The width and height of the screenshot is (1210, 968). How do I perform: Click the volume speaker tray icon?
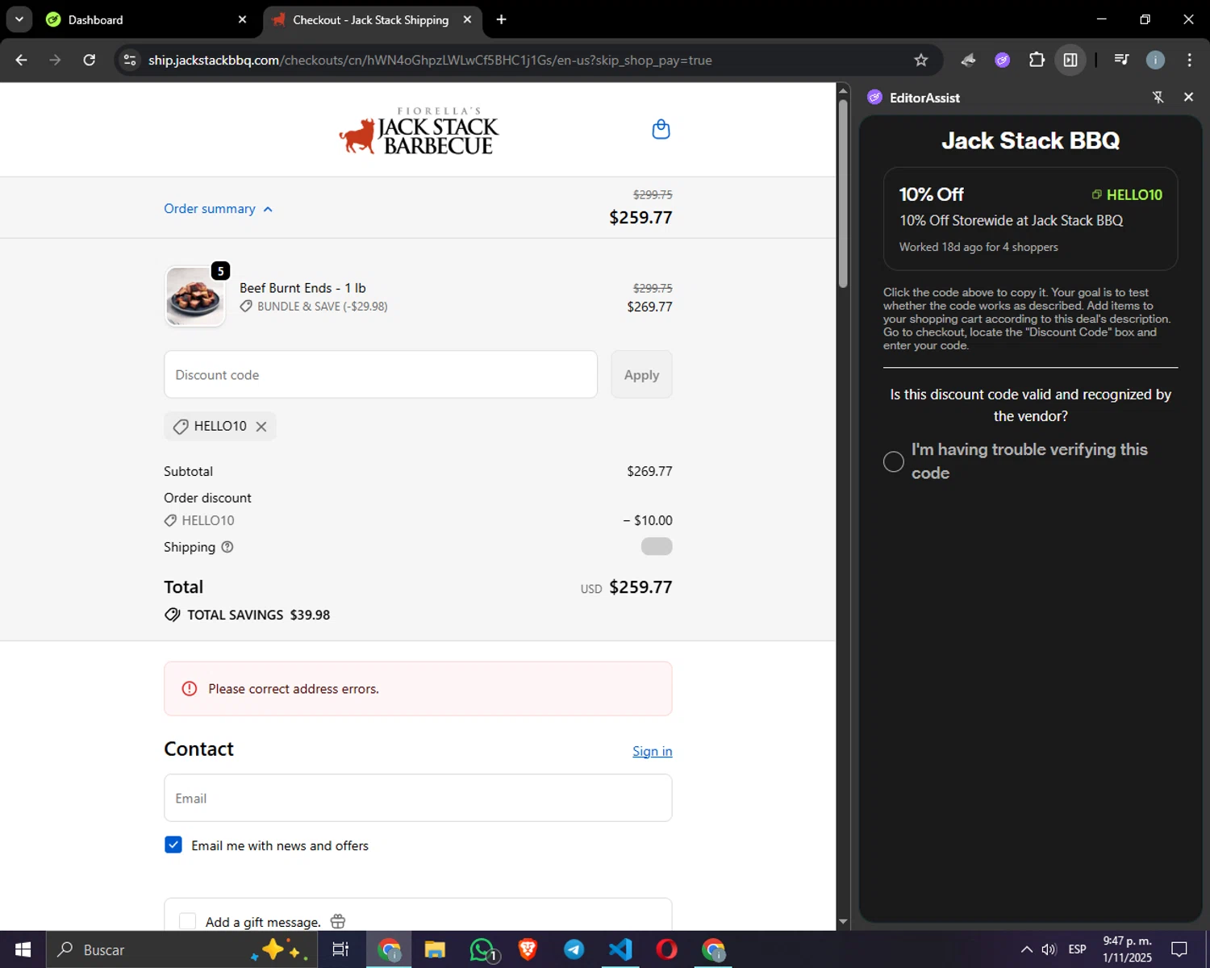(1049, 949)
